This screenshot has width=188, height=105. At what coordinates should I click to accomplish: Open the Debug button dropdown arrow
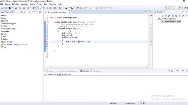[x=58, y=8]
